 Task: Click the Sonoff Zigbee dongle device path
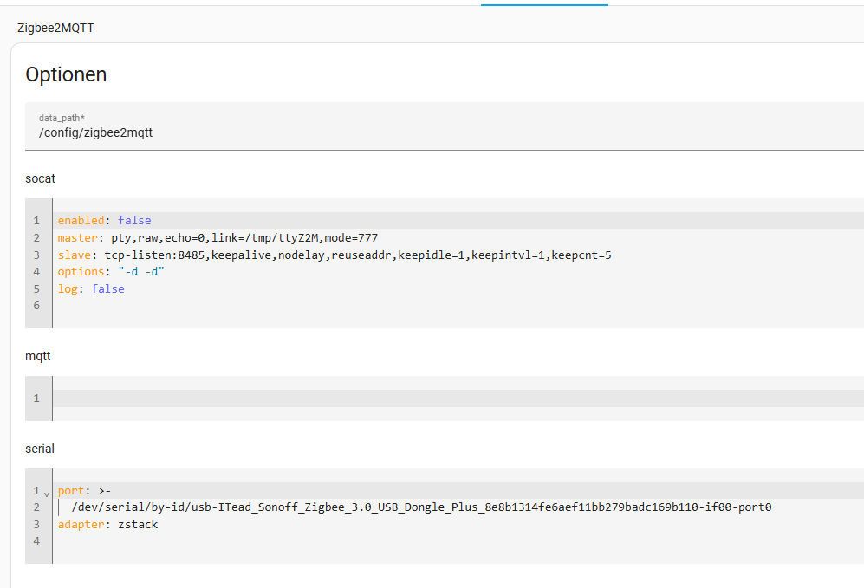coord(421,507)
